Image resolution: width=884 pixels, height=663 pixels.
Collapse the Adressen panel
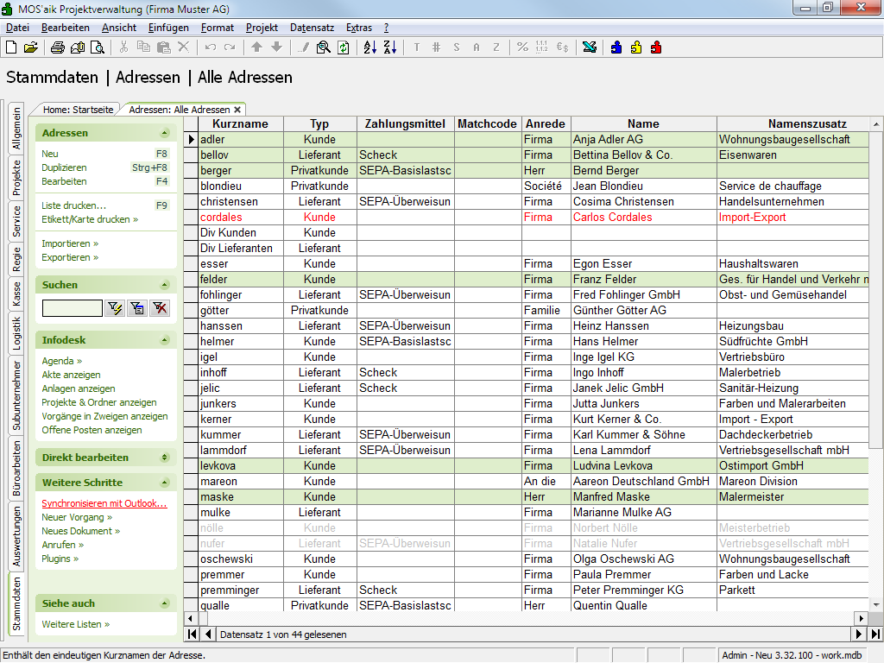click(x=165, y=133)
